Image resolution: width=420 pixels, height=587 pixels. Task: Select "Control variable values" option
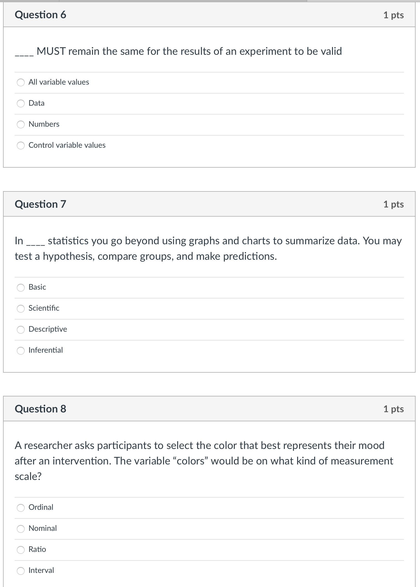tap(21, 145)
